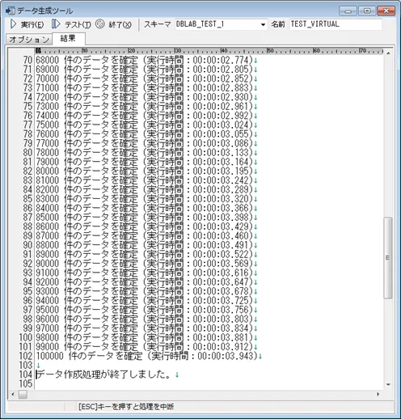
Task: Click the column ruler at mark 40
Action: tap(224, 51)
